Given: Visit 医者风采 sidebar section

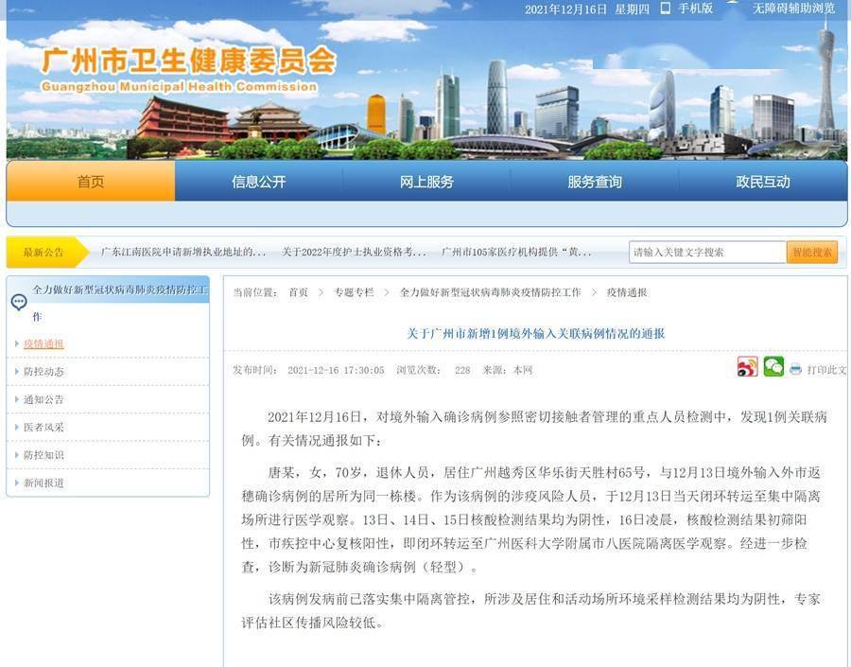Looking at the screenshot, I should point(43,427).
